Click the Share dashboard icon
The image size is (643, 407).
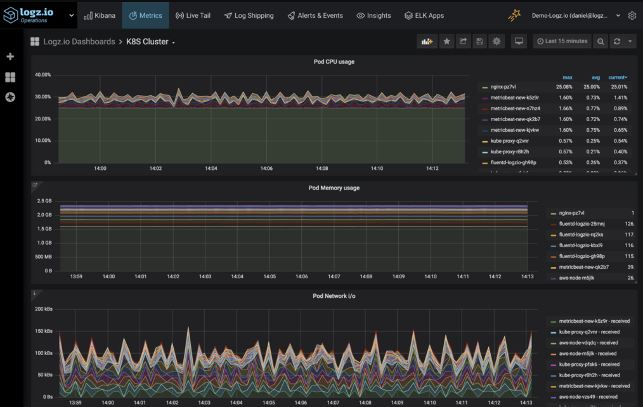coord(464,41)
